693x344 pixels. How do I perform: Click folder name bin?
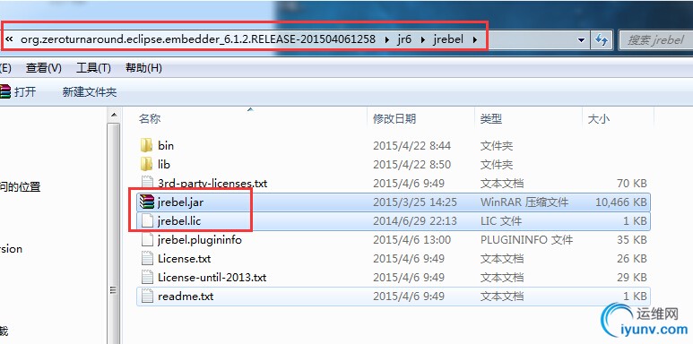(166, 145)
